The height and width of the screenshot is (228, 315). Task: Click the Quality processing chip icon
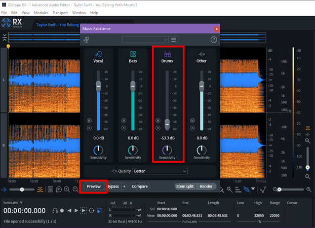114,171
